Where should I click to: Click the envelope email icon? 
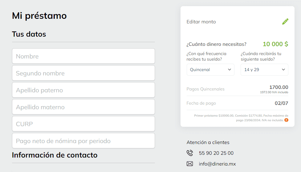tap(190, 164)
